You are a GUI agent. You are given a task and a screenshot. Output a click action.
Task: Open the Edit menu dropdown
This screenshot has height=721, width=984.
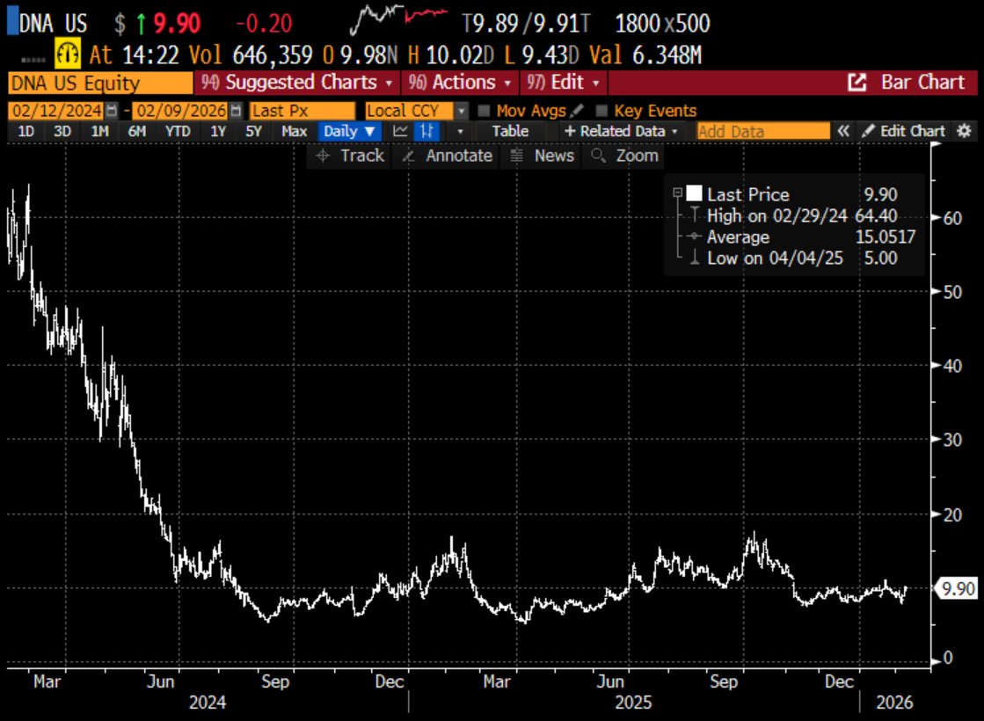pyautogui.click(x=562, y=82)
